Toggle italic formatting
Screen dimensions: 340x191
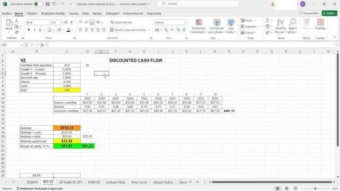(x=34, y=30)
